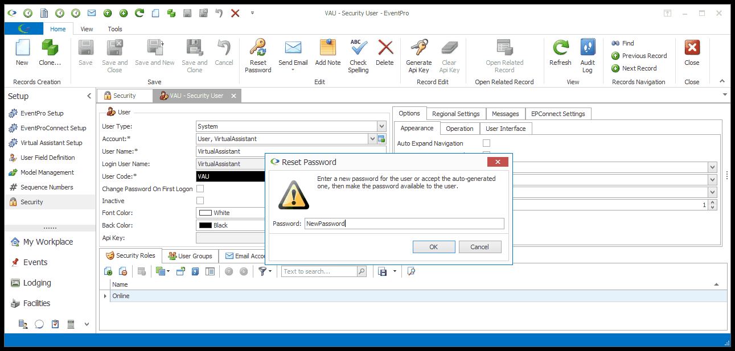Open the Home ribbon tab
The image size is (735, 351).
point(58,29)
